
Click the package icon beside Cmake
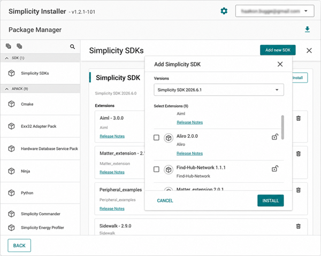(11, 104)
